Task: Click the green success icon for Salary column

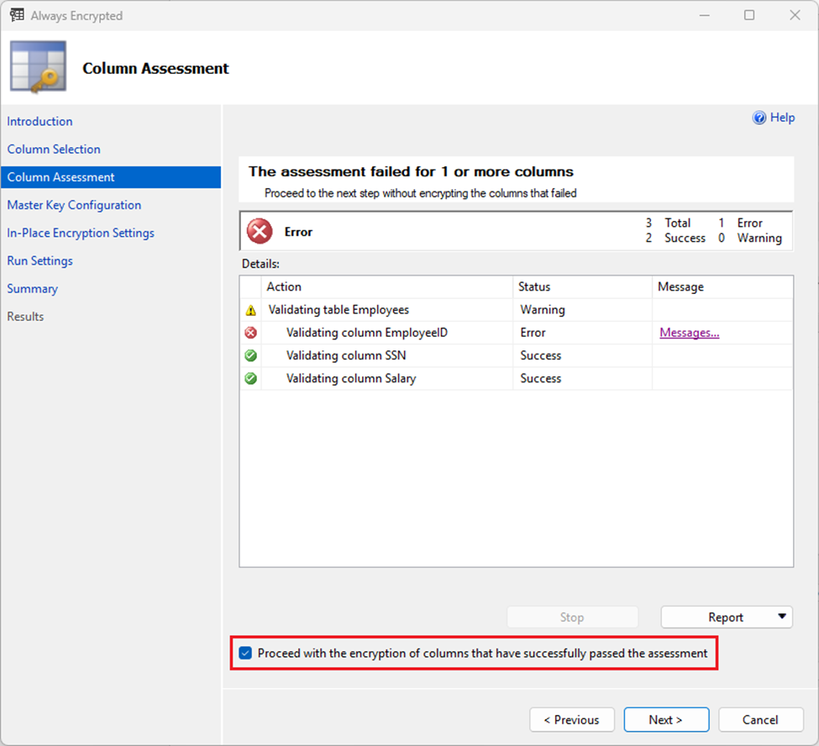Action: [250, 378]
